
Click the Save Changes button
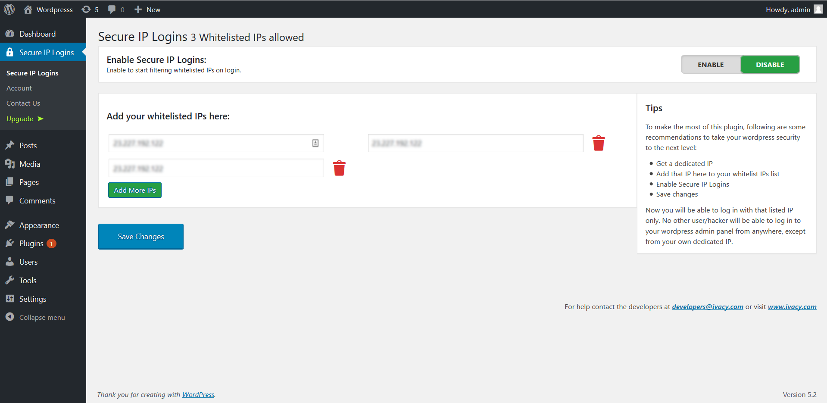[140, 236]
